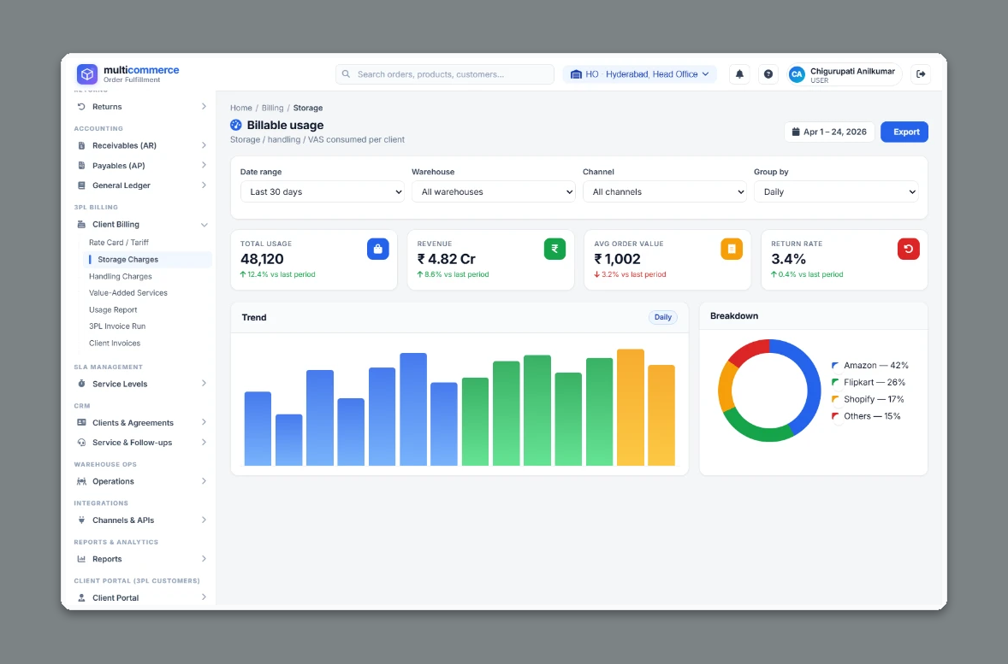The image size is (1008, 664).
Task: Click the Reports chart icon
Action: [x=81, y=560]
